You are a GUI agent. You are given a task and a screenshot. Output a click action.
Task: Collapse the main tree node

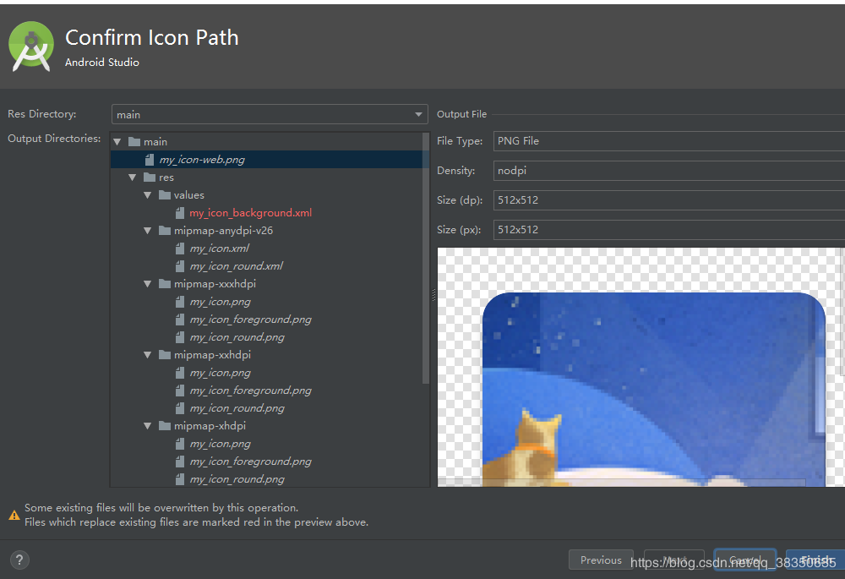pos(117,142)
